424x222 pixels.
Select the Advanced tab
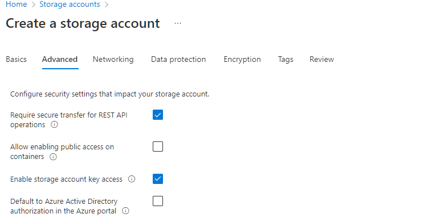60,59
